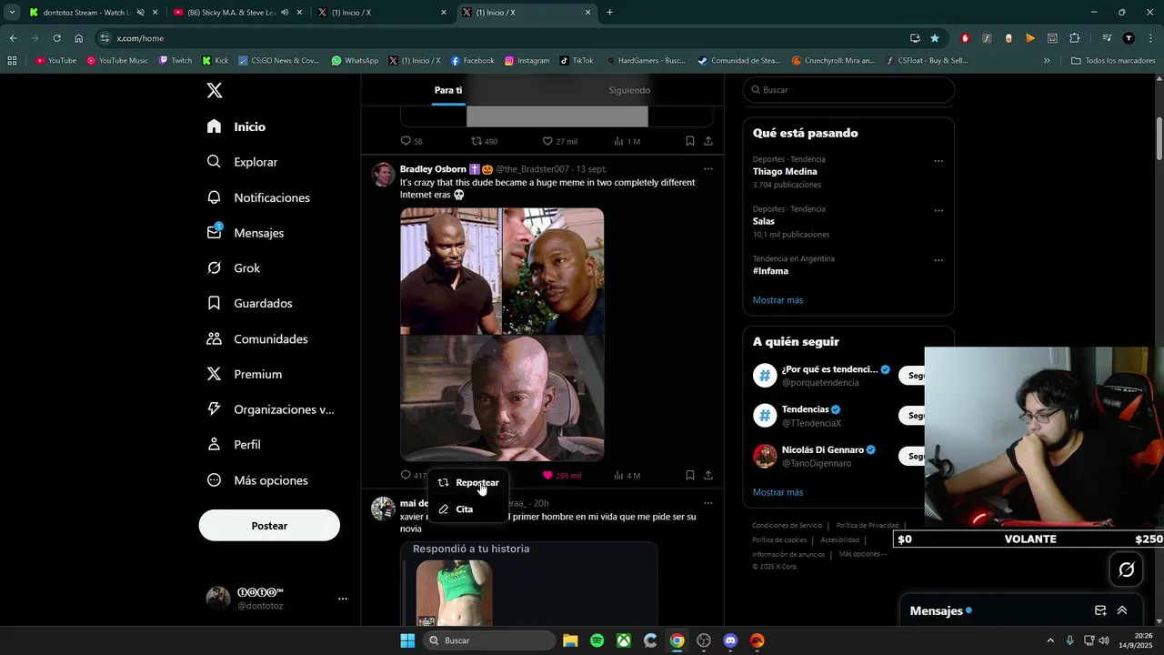The height and width of the screenshot is (655, 1164).
Task: Unlike Bradley Osborn's post (295 mil heart)
Action: tap(561, 475)
